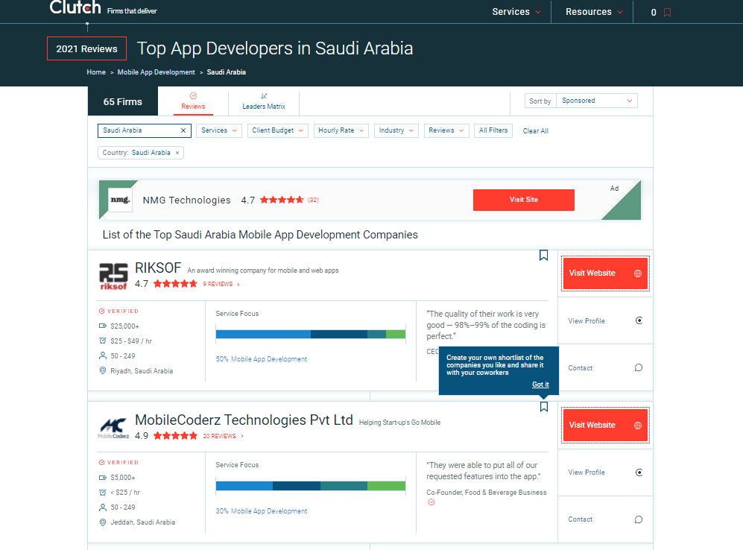Screen dimensions: 743x550
Task: Click the View Profile icon for RIKSOF
Action: point(639,320)
